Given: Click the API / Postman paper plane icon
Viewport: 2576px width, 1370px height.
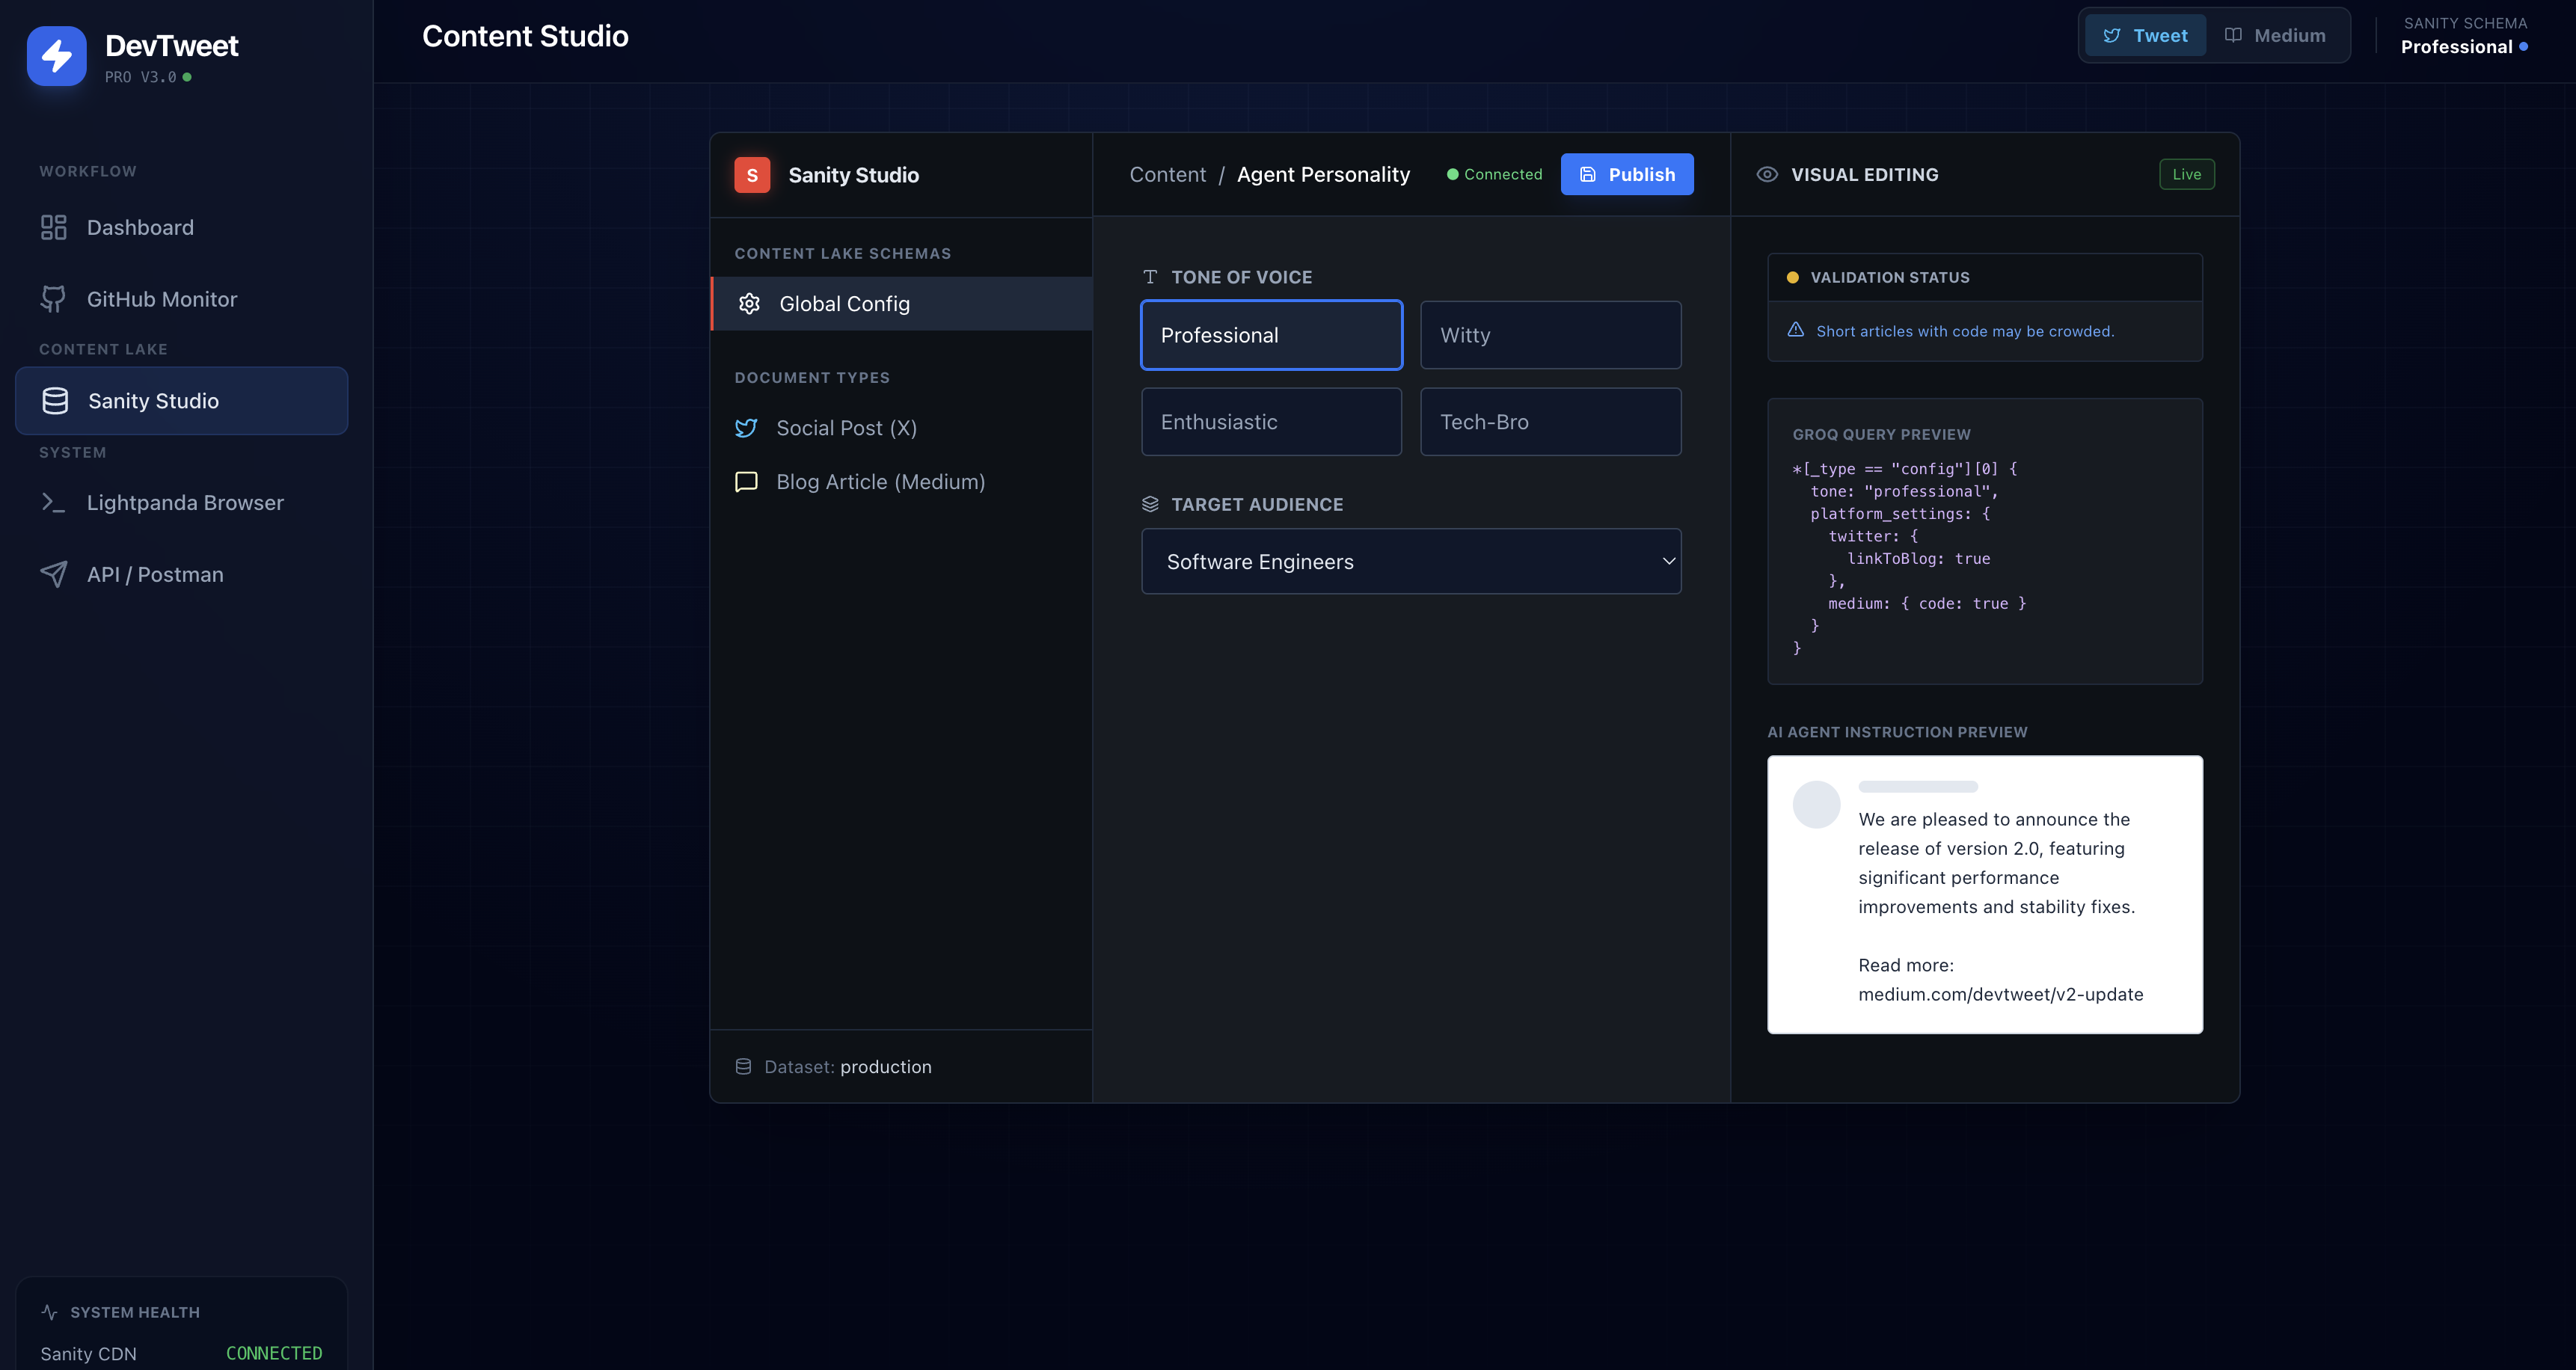Looking at the screenshot, I should pyautogui.click(x=53, y=574).
